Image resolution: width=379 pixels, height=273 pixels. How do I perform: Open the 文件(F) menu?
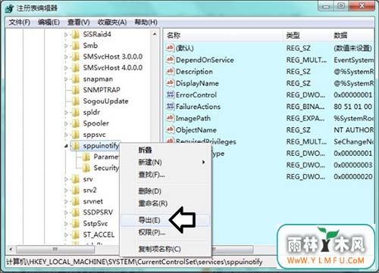(20, 22)
